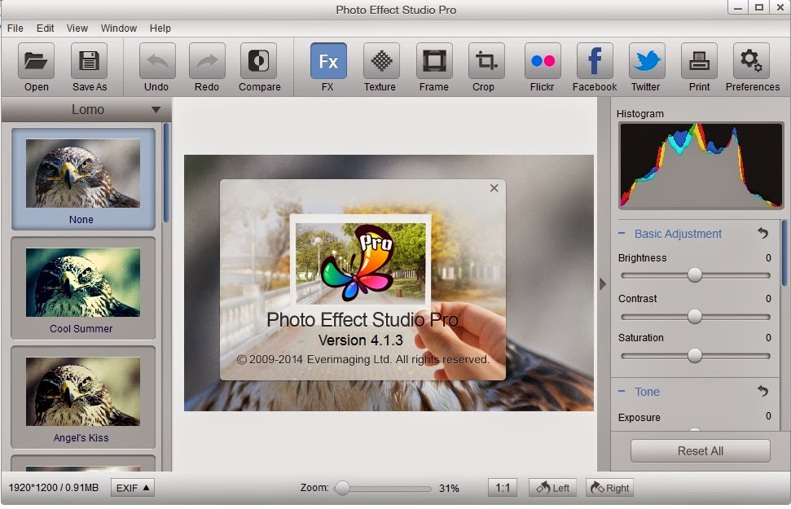Print the current photo
The height and width of the screenshot is (509, 791).
[699, 61]
